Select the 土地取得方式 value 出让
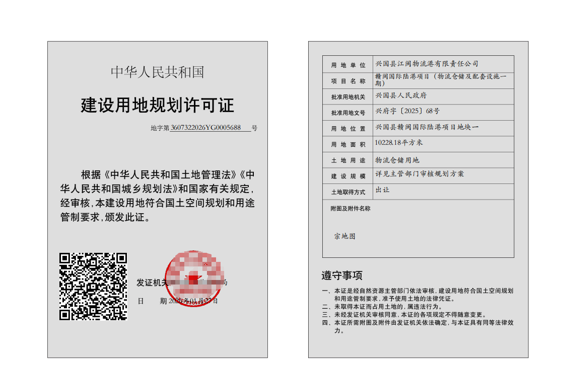Viewport: 561px width, 375px height. tap(382, 190)
